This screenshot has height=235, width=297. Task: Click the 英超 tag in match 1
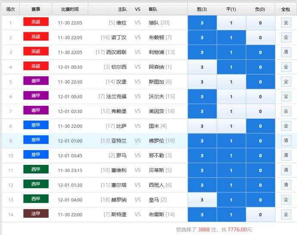36,22
